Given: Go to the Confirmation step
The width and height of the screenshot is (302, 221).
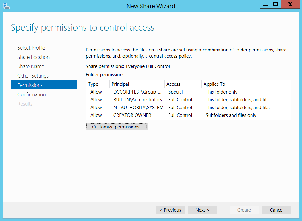Looking at the screenshot, I should click(x=31, y=94).
